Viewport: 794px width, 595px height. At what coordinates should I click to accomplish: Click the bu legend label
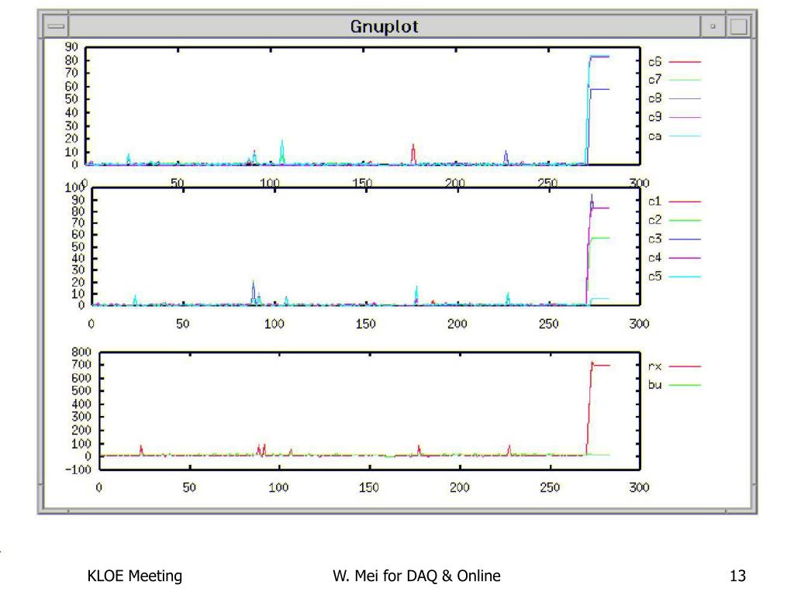tap(654, 385)
